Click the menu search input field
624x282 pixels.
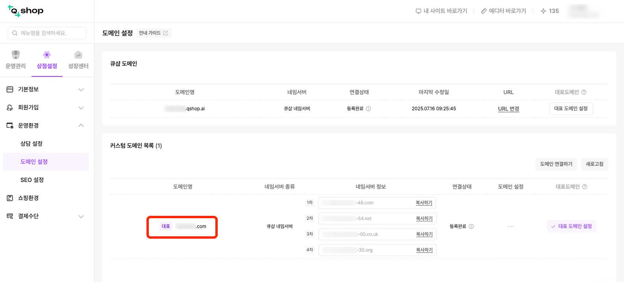tap(47, 33)
